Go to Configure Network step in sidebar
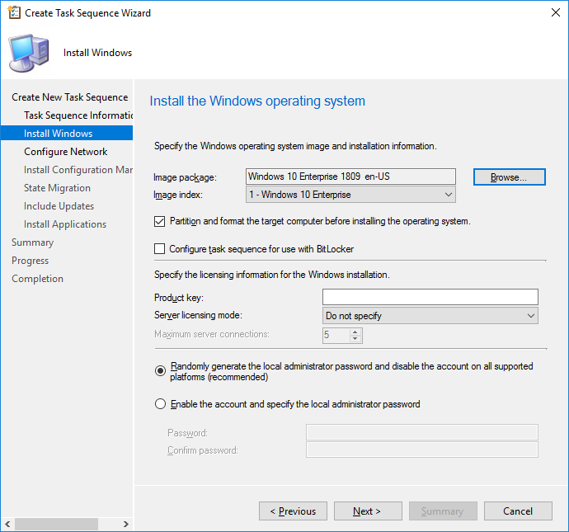 66,151
